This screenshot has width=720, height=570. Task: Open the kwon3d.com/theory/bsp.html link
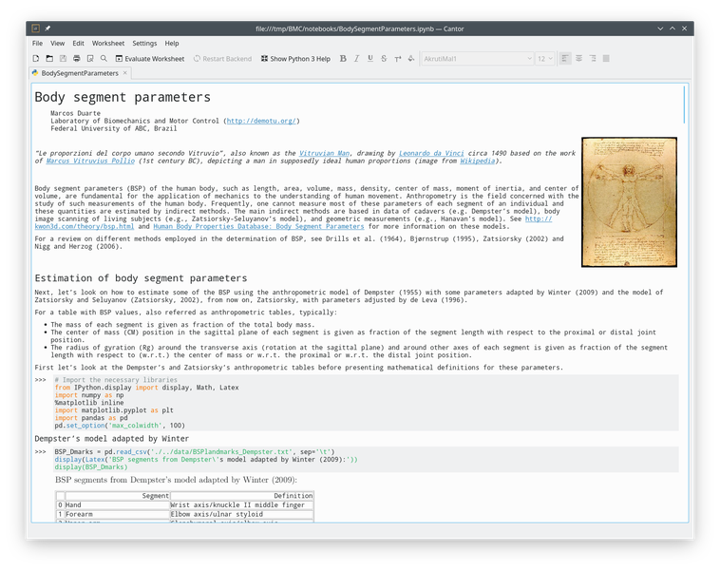tap(84, 226)
